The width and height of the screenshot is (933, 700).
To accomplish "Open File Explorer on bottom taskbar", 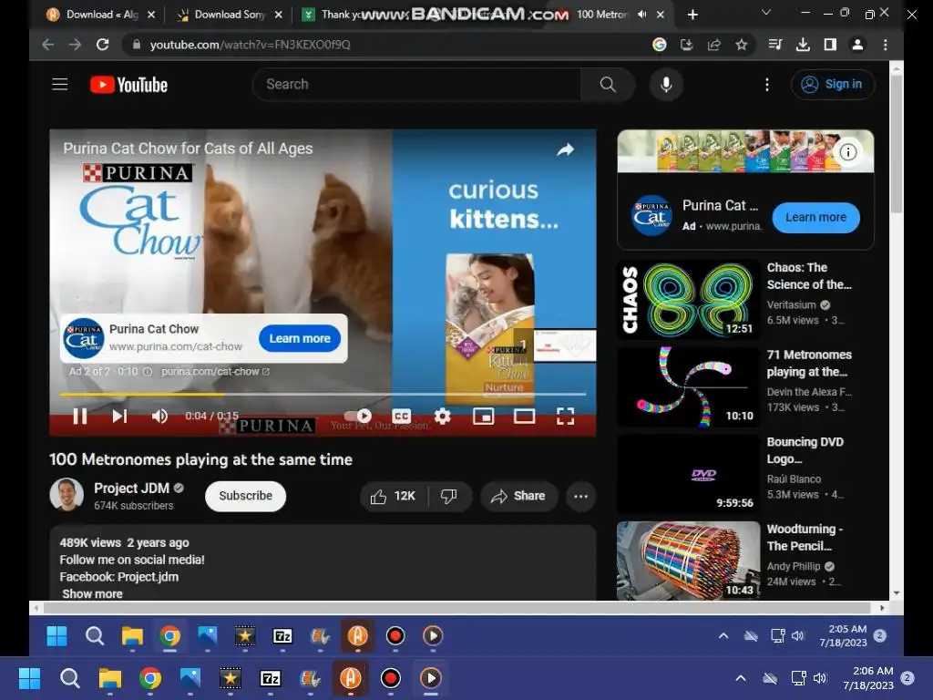I will tap(110, 678).
